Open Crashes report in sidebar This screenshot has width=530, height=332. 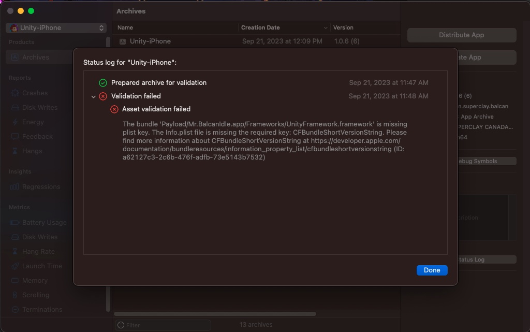[35, 93]
